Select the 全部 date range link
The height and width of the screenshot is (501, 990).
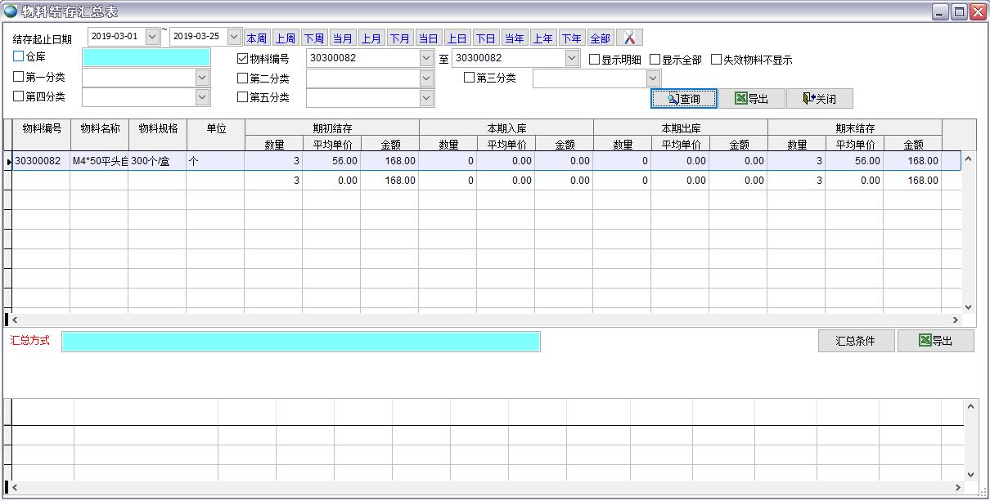(600, 38)
